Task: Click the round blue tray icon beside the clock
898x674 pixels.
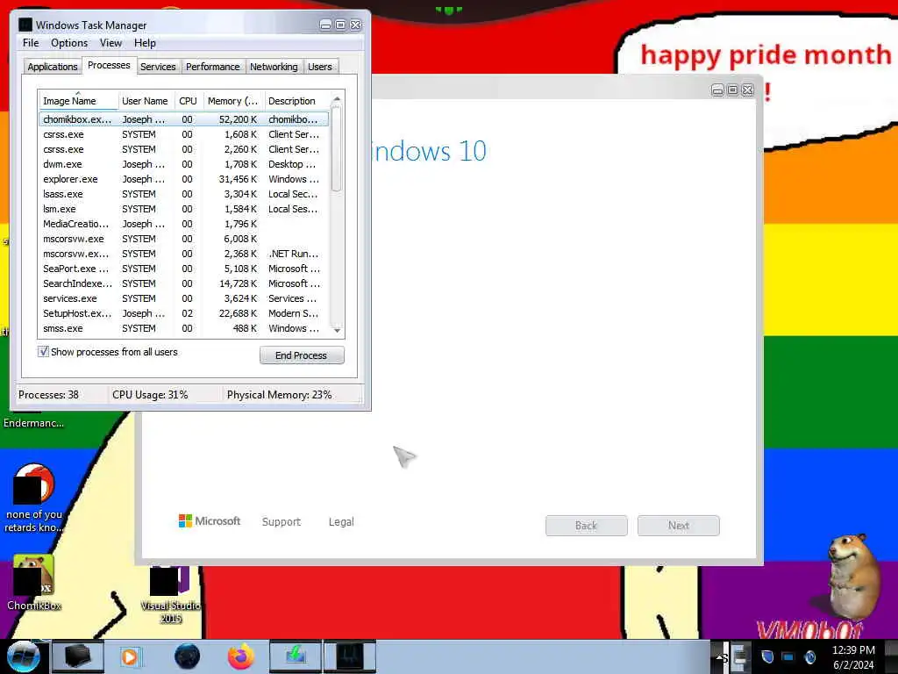Action: [x=809, y=656]
